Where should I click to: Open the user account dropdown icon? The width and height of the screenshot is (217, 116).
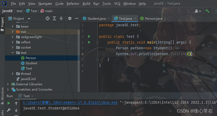pyautogui.click(x=198, y=11)
